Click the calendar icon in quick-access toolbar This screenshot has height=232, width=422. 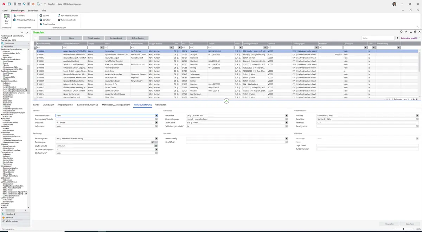(19, 4)
